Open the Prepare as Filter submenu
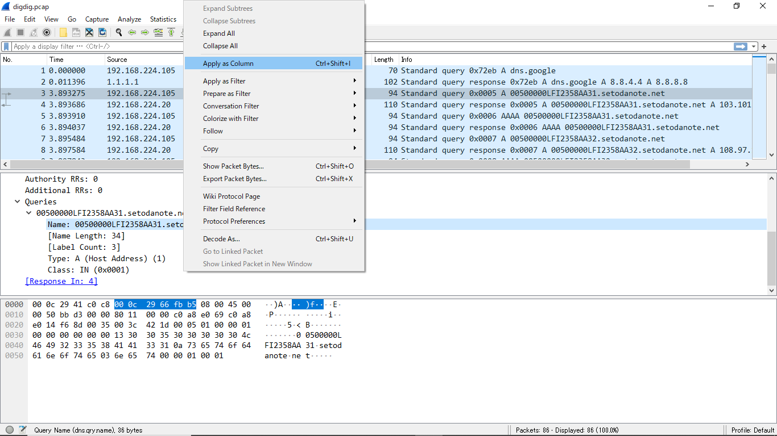 (274, 94)
